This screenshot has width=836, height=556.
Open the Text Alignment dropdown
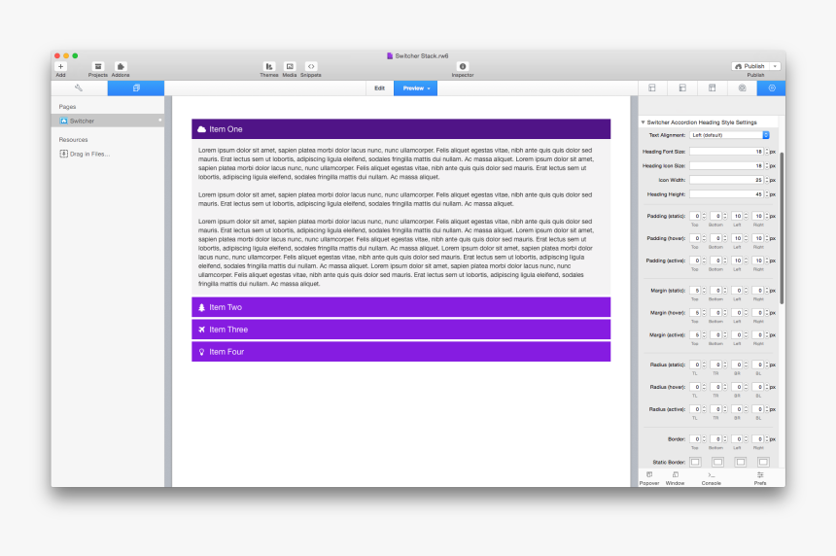coord(729,135)
